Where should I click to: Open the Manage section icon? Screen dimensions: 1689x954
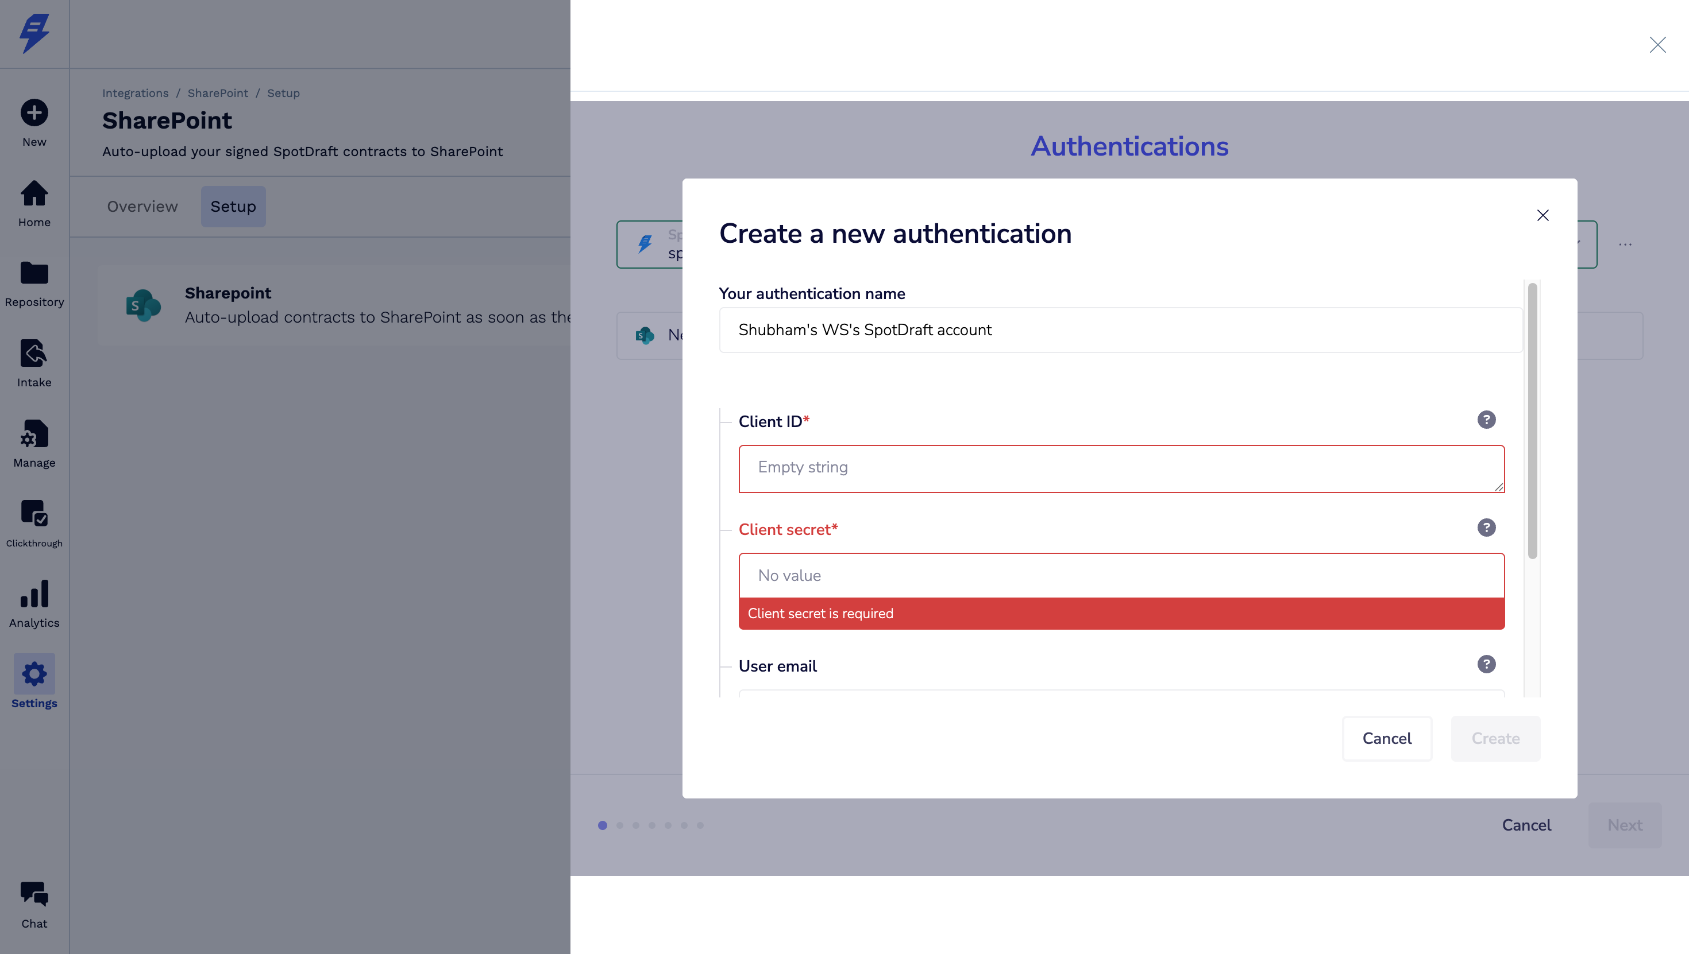(34, 435)
